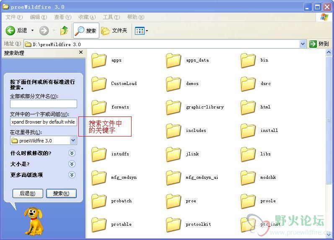
Task: Click the address path field
Action: (x=161, y=44)
